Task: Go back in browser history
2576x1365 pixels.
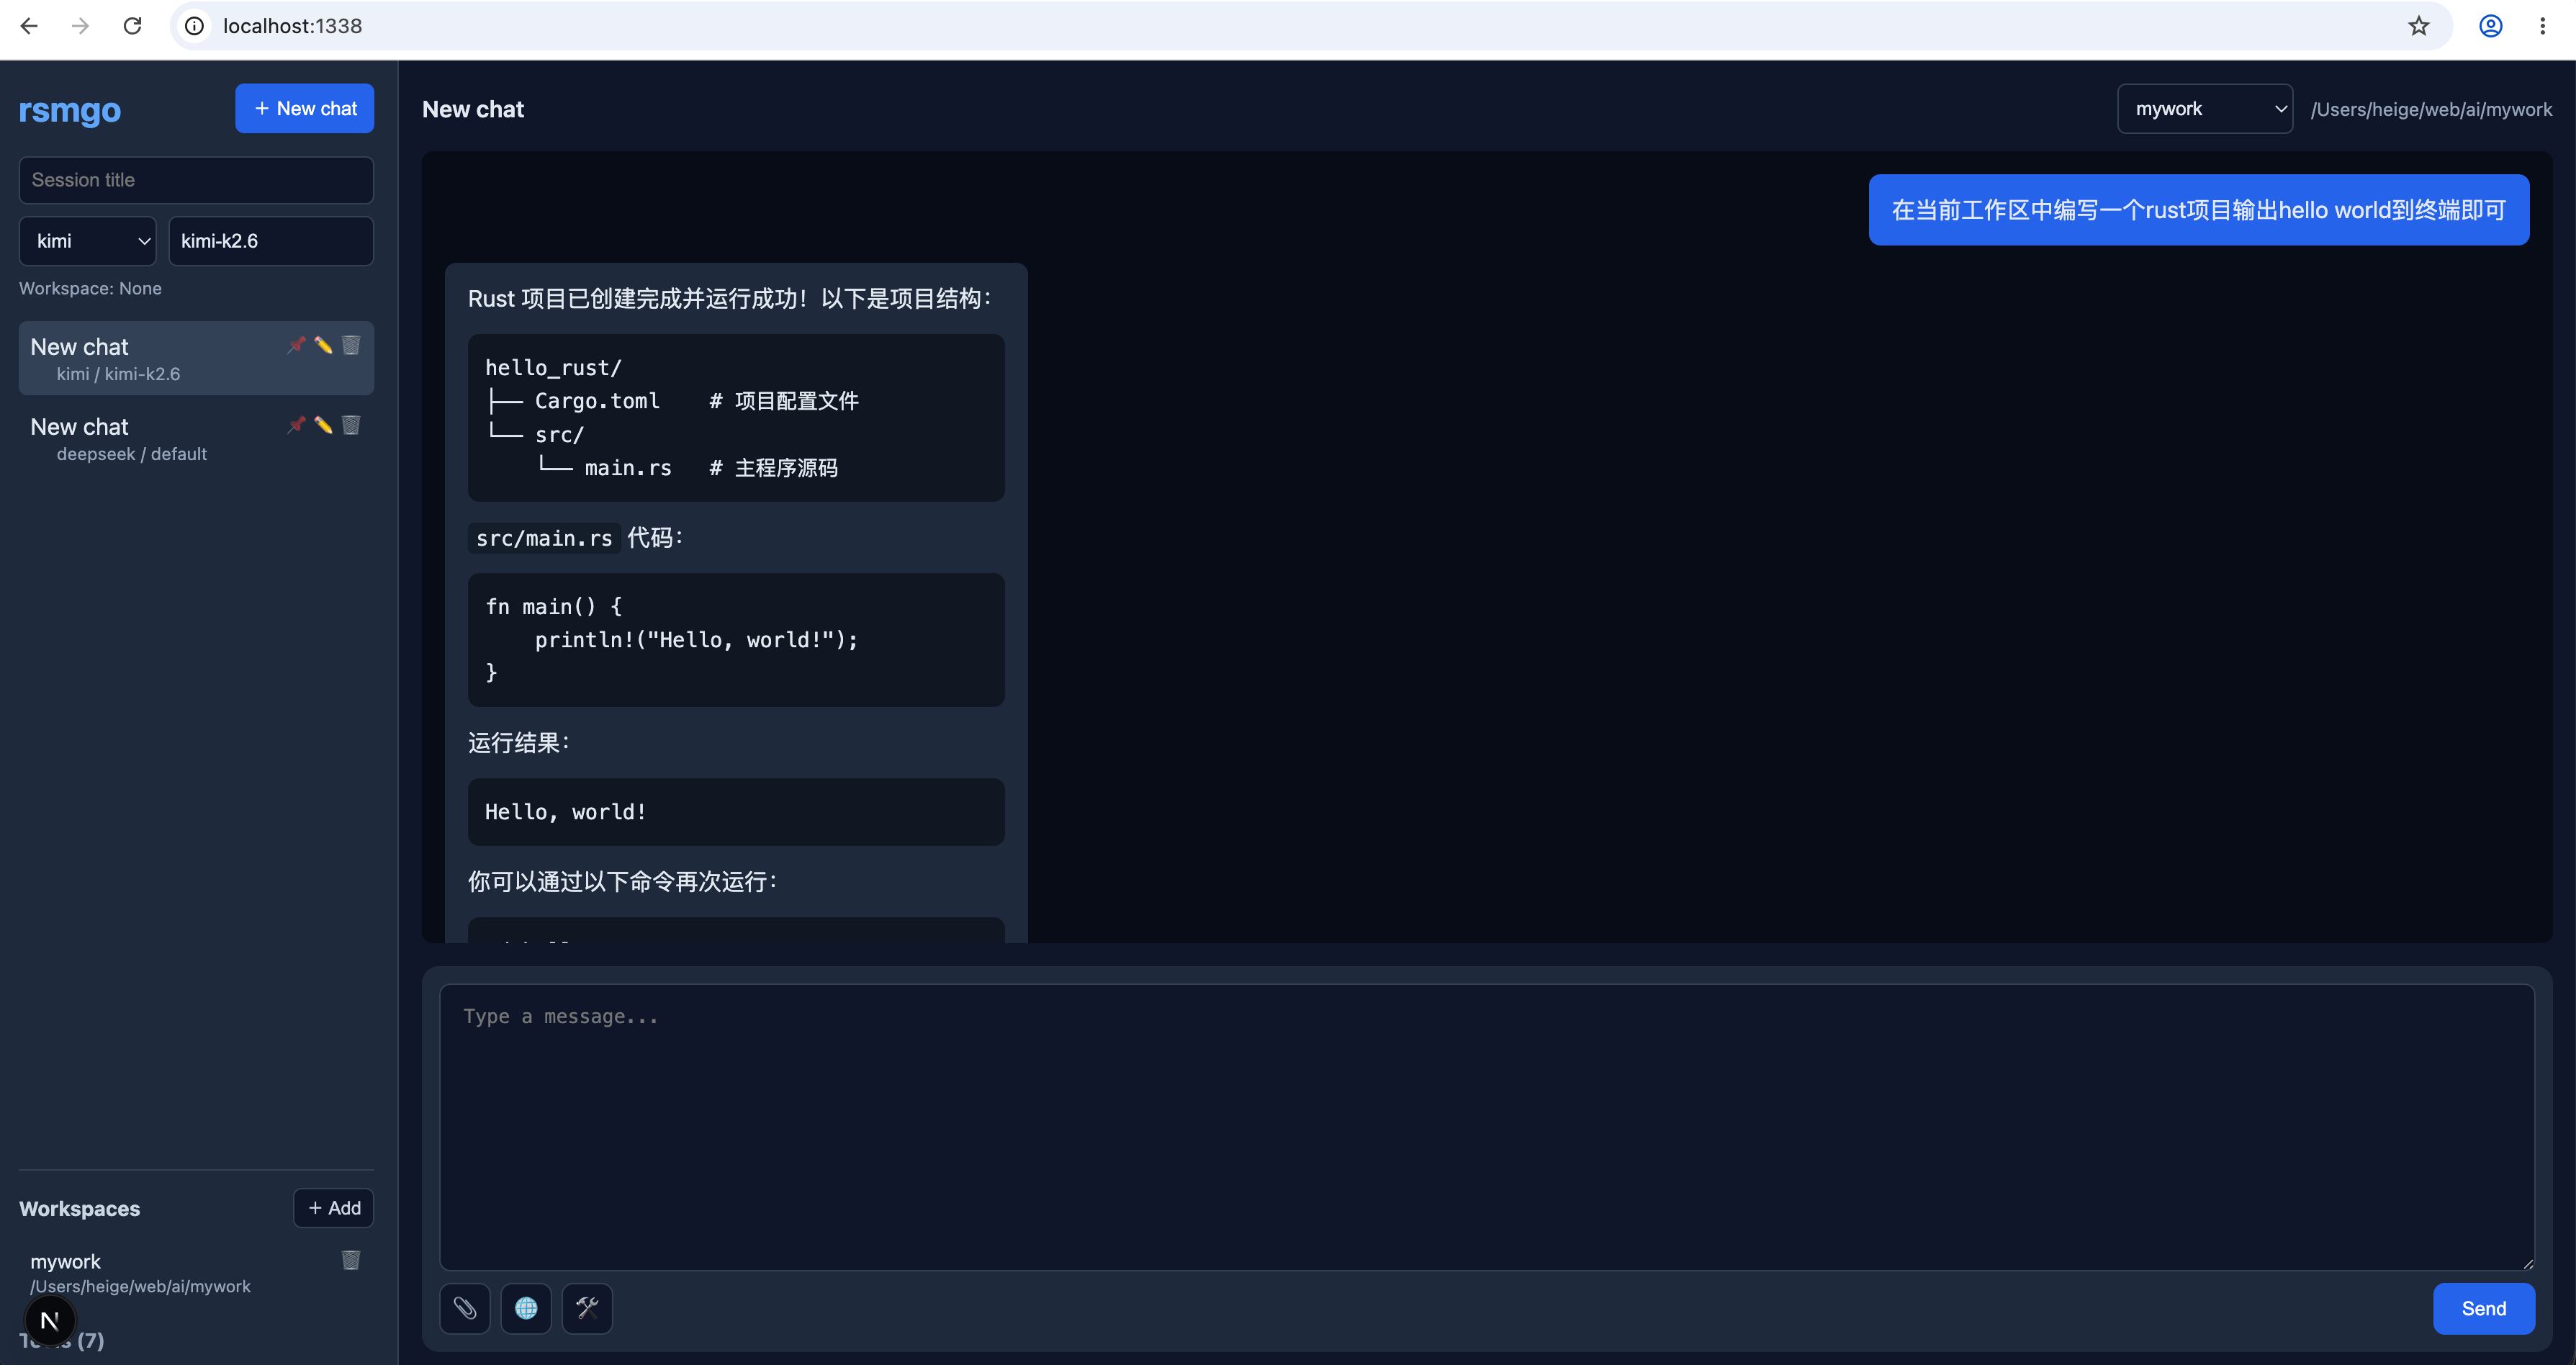Action: tap(29, 26)
